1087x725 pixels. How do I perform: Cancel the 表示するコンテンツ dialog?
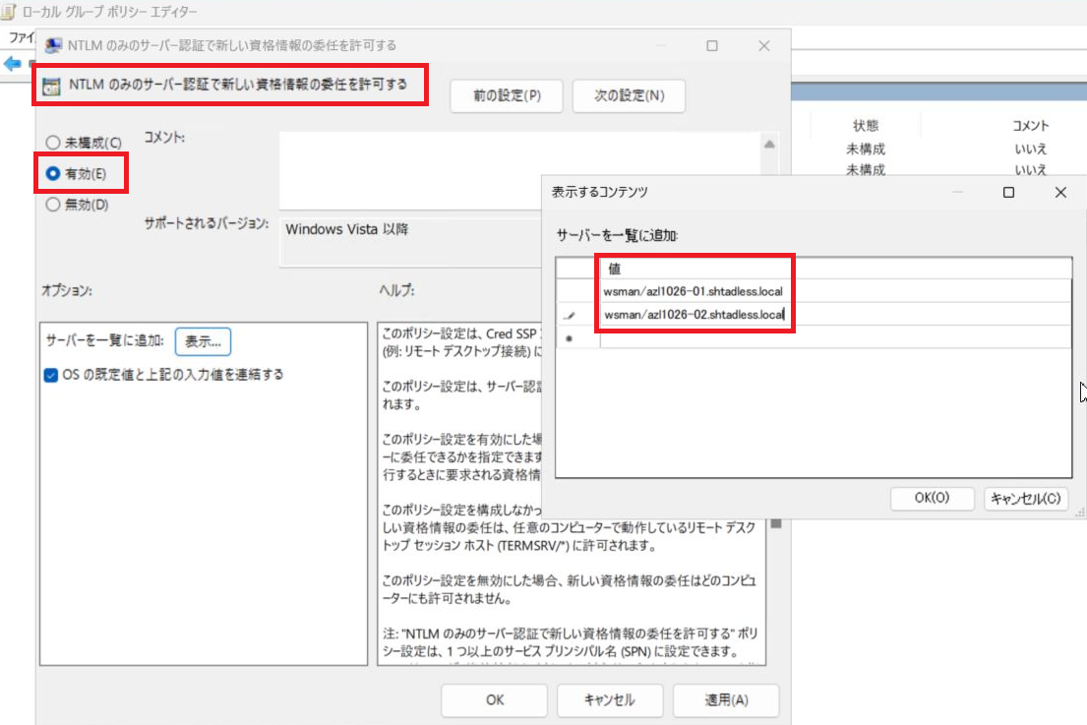click(1025, 498)
